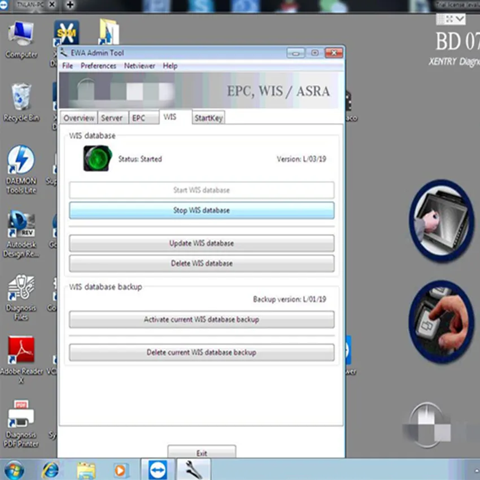Viewport: 480px width, 480px height.
Task: Launch Adobe Reader X shortcut
Action: tap(21, 360)
